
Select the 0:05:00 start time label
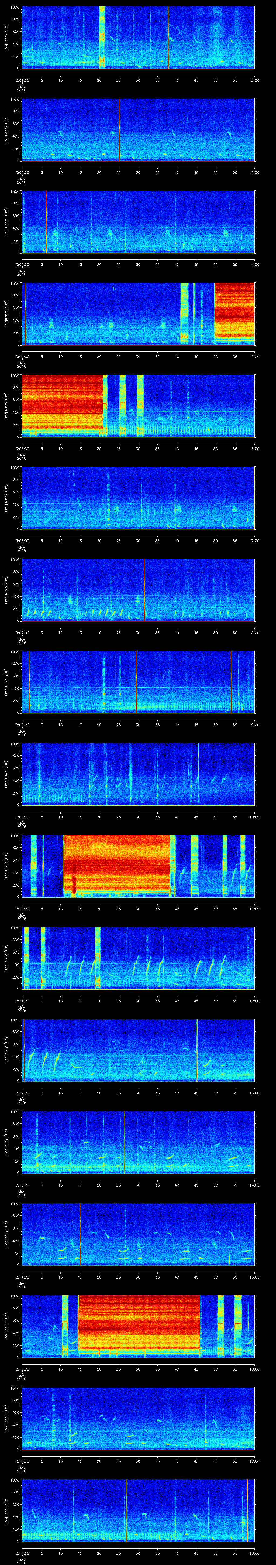pyautogui.click(x=22, y=448)
